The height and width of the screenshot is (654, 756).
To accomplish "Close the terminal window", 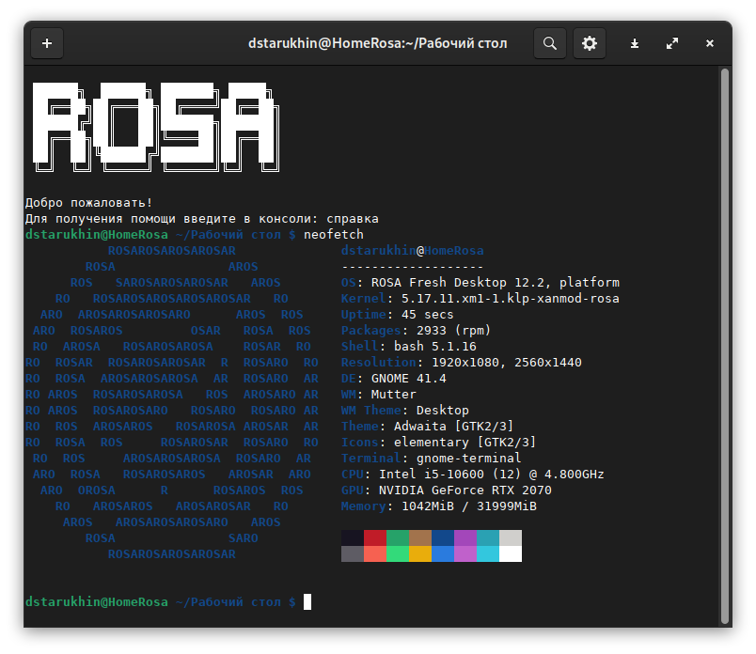I will pyautogui.click(x=710, y=43).
